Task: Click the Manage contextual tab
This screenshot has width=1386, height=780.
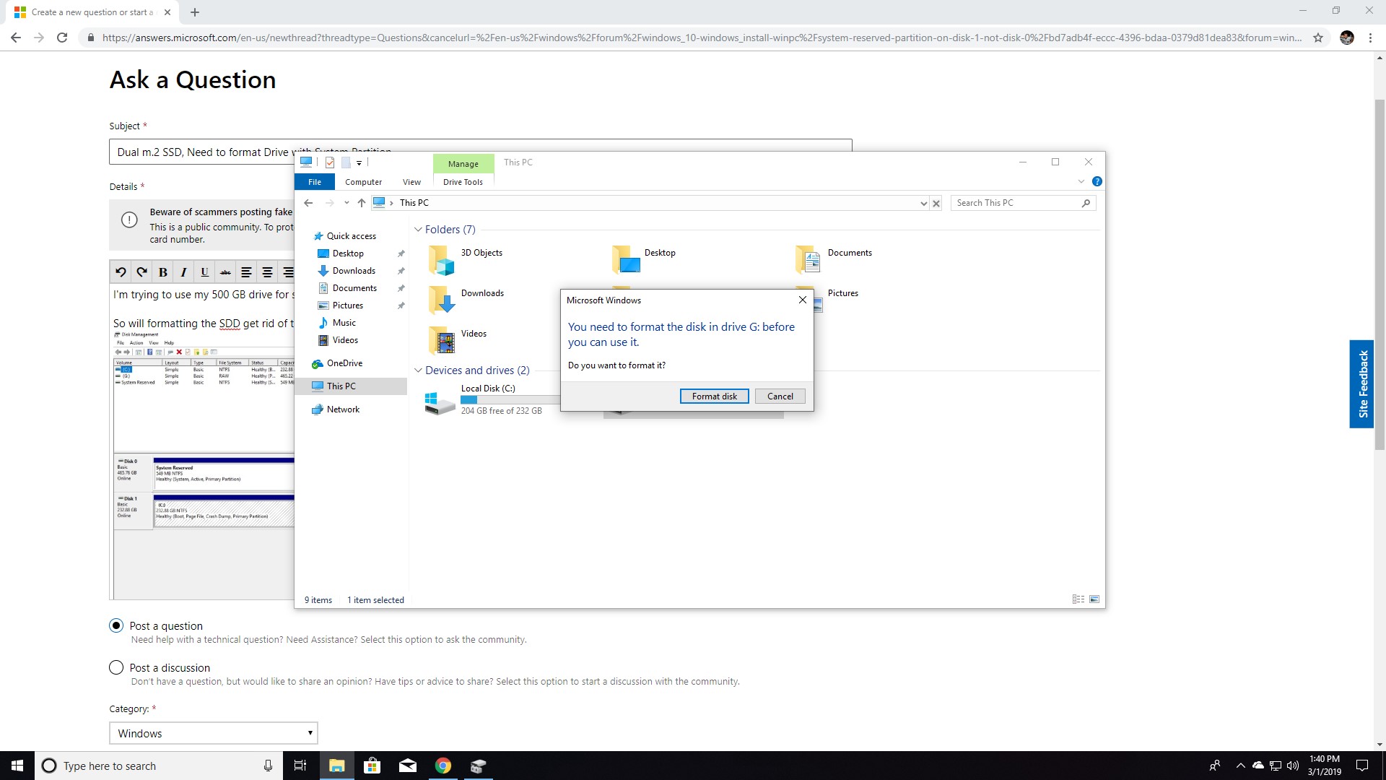Action: pyautogui.click(x=463, y=164)
